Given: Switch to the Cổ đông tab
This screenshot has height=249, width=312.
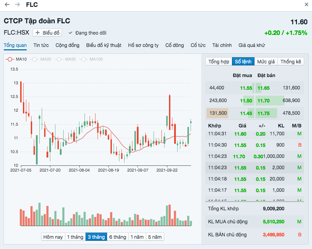Looking at the screenshot, I should [174, 45].
